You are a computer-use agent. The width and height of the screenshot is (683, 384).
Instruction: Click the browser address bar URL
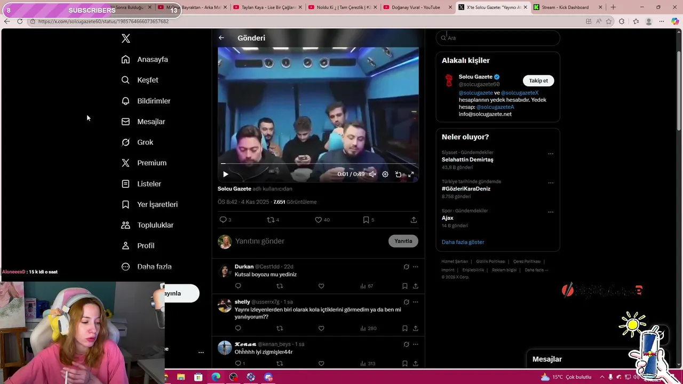[104, 21]
